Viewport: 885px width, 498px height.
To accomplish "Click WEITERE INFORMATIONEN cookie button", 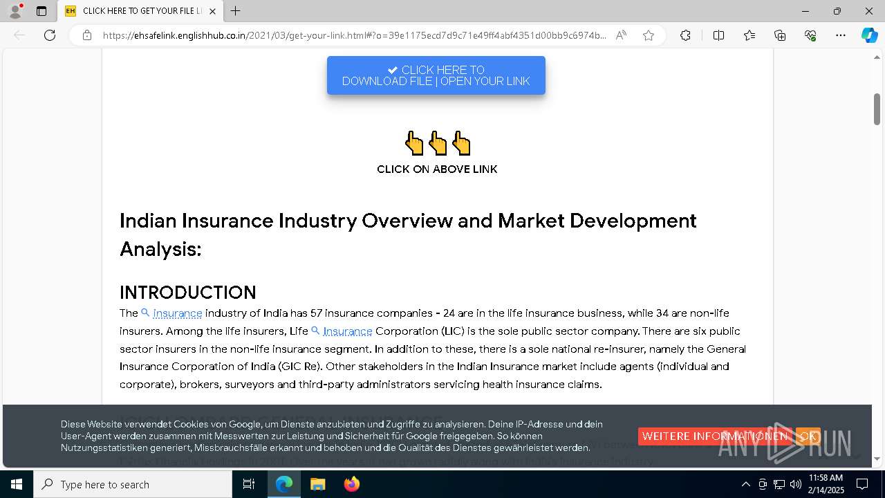I will pos(714,436).
